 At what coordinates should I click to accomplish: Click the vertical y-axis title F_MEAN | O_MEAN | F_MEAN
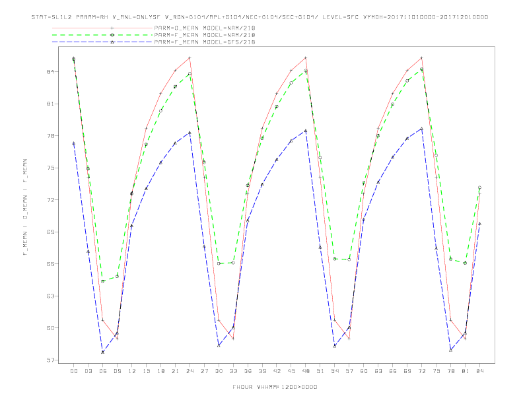[x=25, y=207]
